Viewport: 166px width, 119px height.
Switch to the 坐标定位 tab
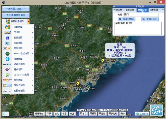[130, 10]
